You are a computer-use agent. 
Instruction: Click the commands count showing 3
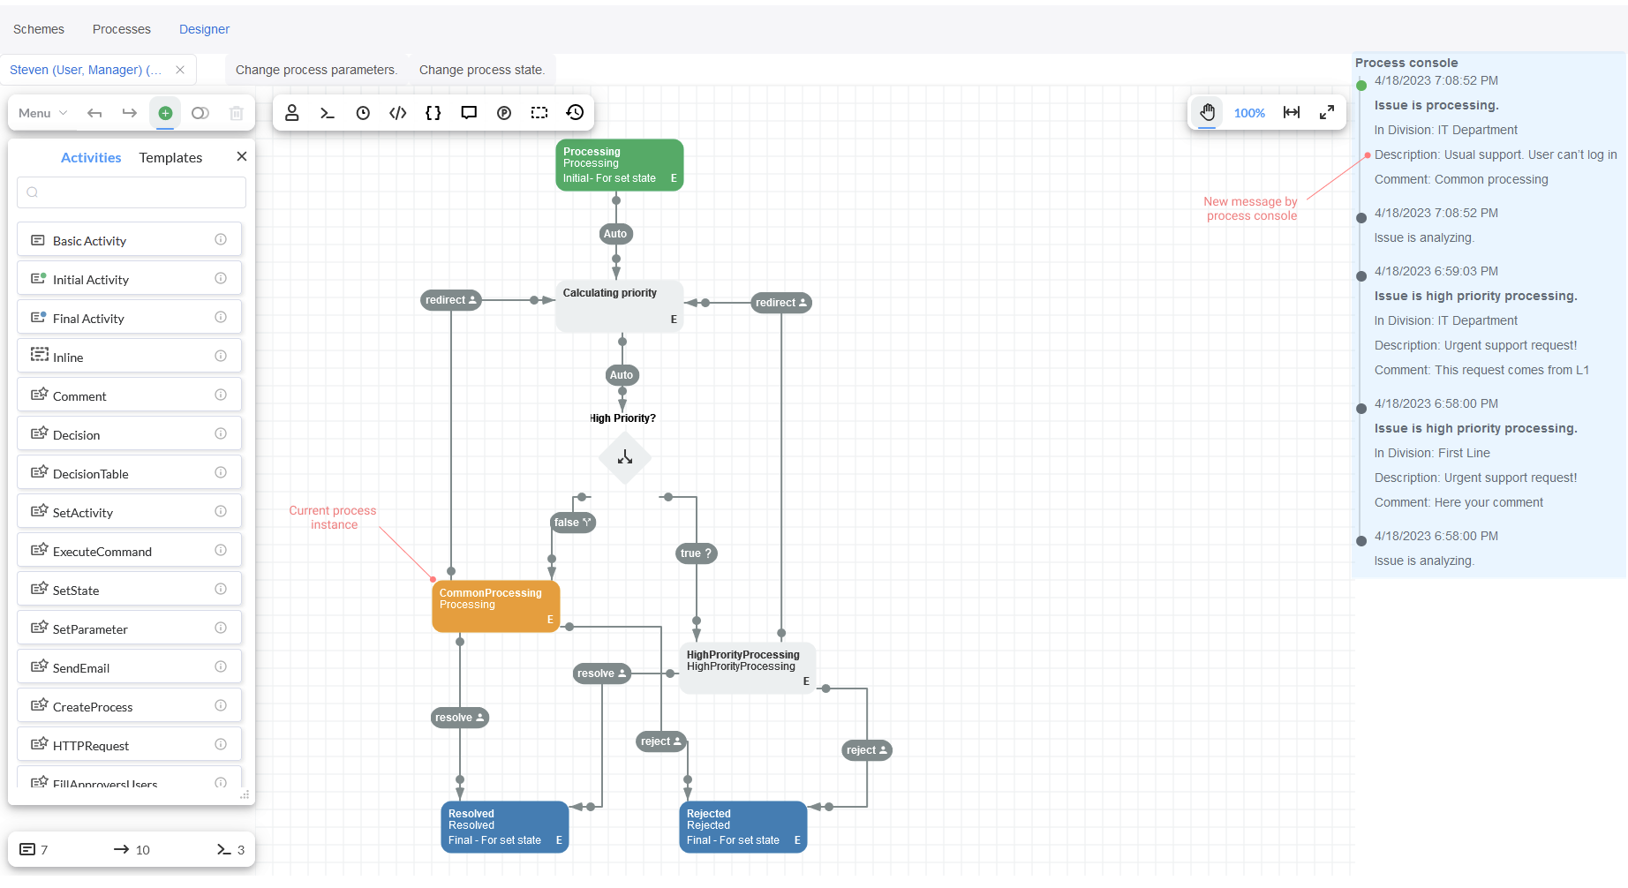coord(230,849)
